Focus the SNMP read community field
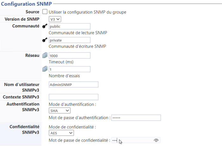222x146 pixels. 70,26
